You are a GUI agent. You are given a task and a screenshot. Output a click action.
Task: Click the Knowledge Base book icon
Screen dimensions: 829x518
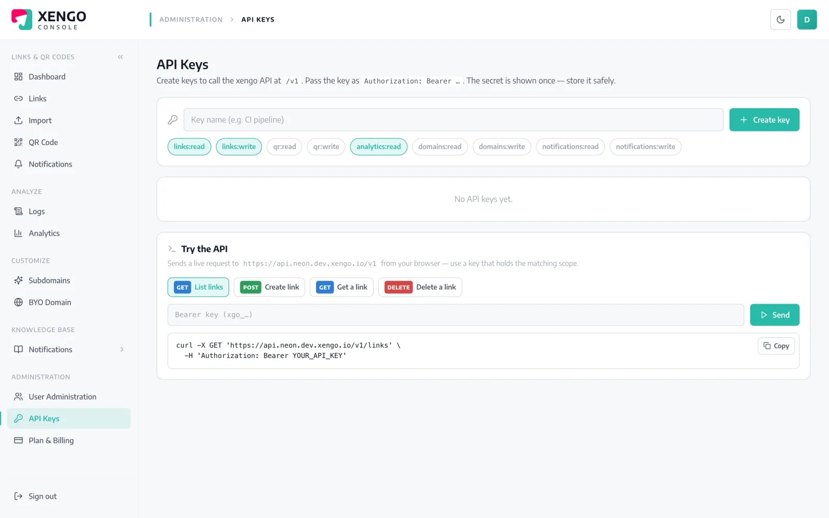[18, 349]
